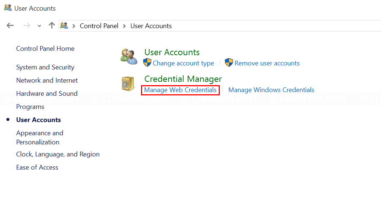Expand chevron before Control Panel in address bar

tap(74, 26)
